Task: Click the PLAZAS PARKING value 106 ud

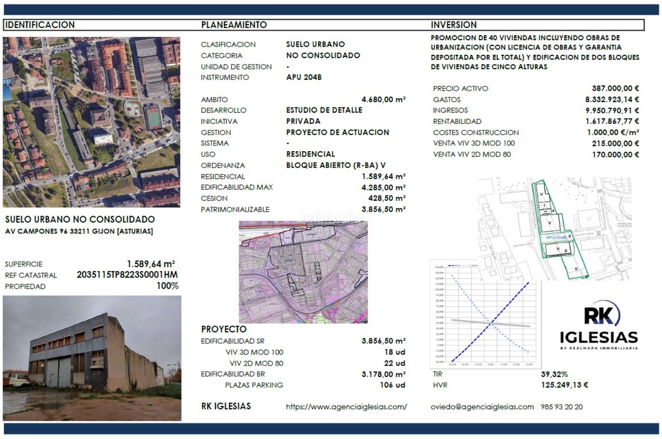Action: pyautogui.click(x=392, y=385)
